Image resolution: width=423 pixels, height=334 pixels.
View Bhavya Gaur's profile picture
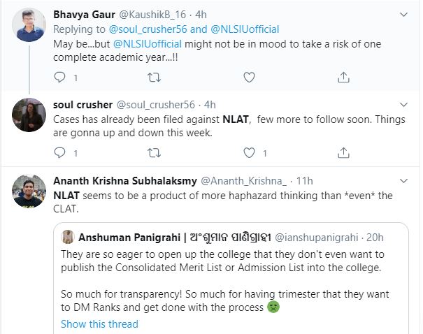tap(29, 23)
